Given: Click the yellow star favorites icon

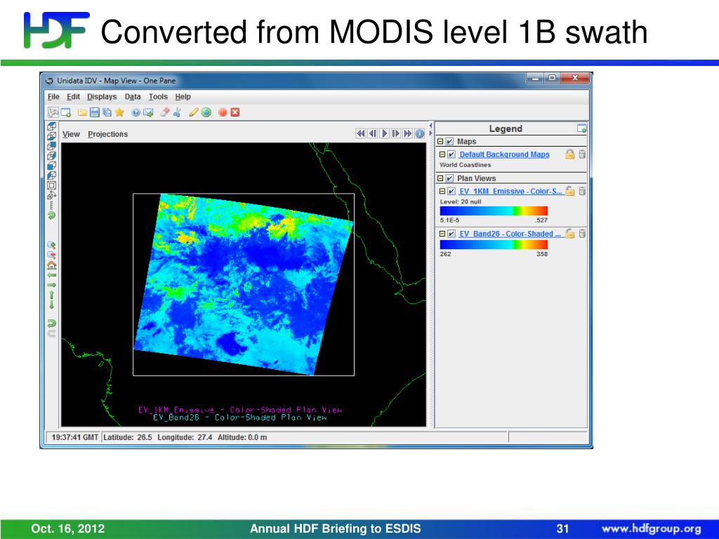Looking at the screenshot, I should click(x=120, y=112).
